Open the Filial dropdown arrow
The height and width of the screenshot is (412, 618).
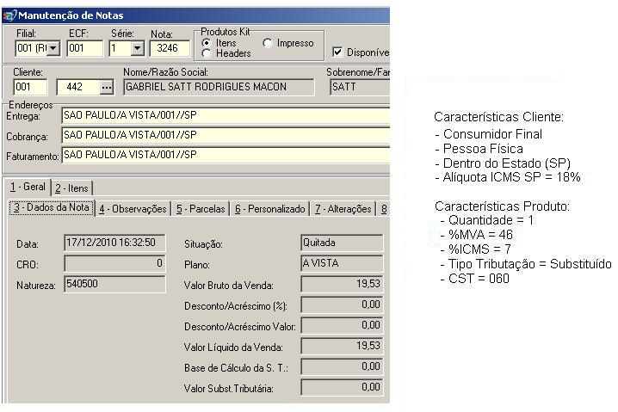pyautogui.click(x=53, y=48)
